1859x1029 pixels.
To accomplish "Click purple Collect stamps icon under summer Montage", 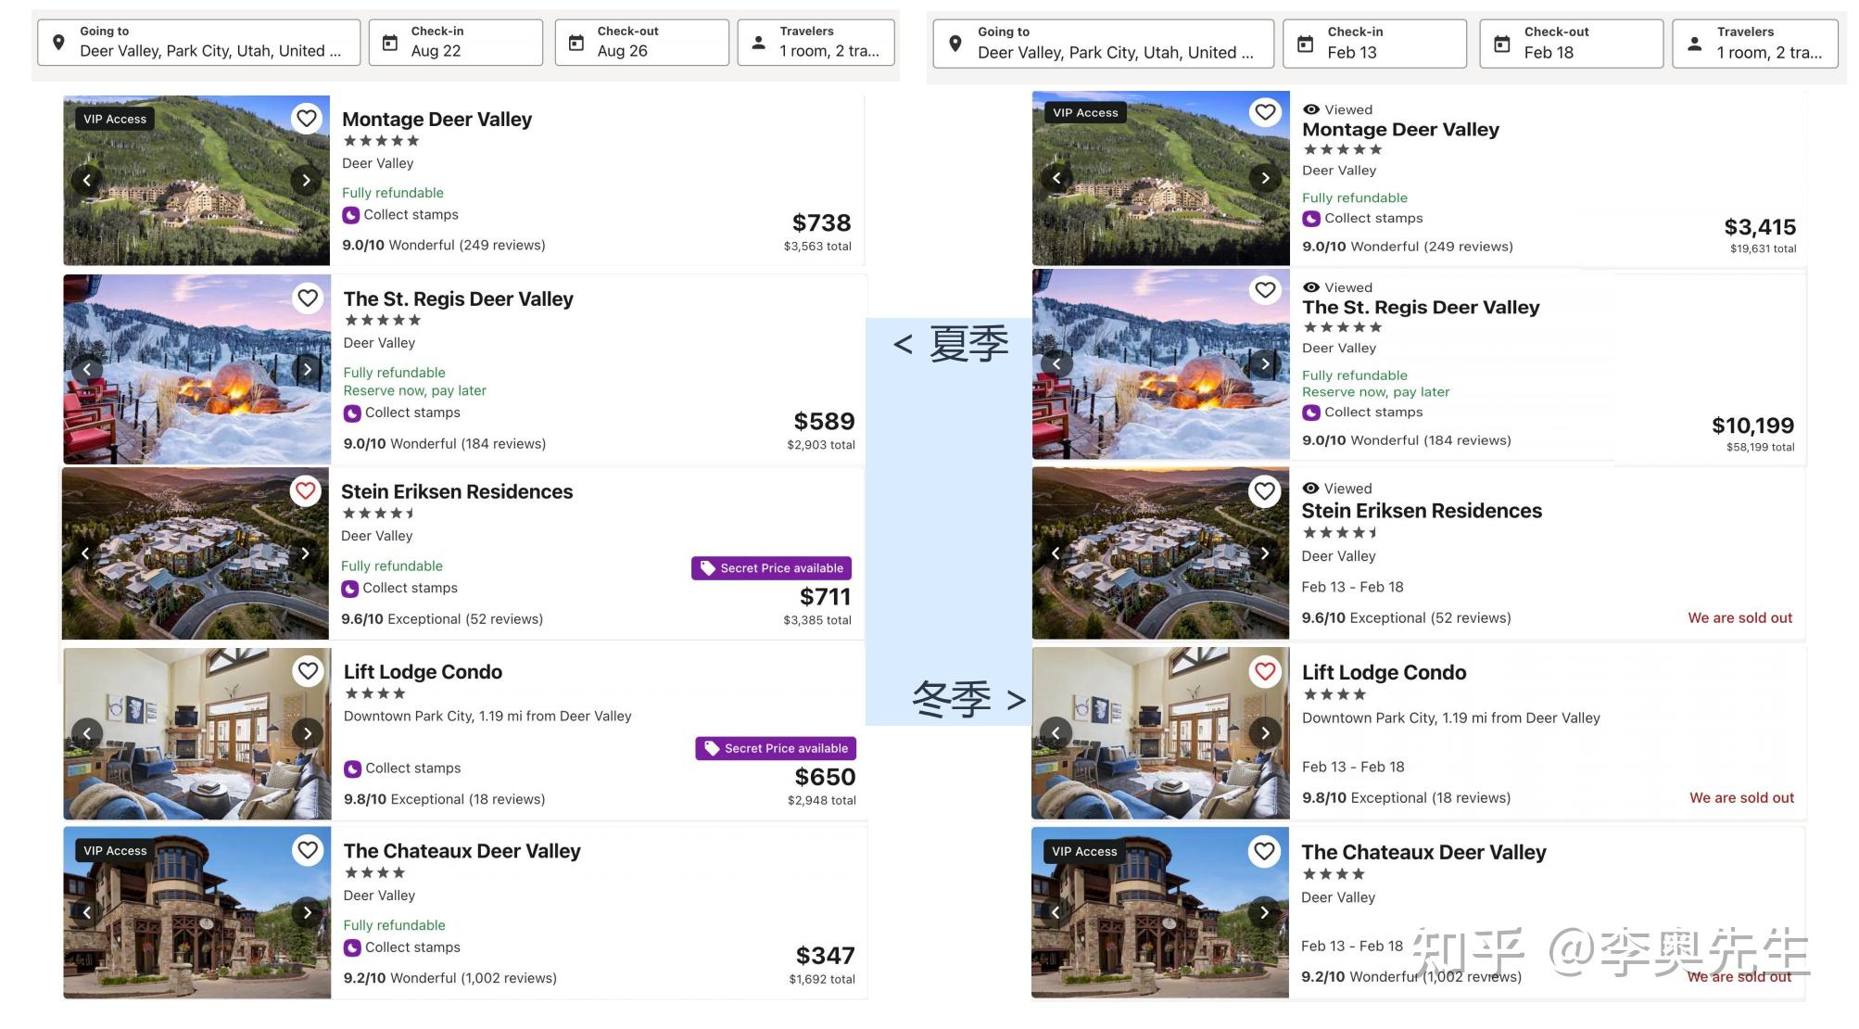I will point(351,215).
